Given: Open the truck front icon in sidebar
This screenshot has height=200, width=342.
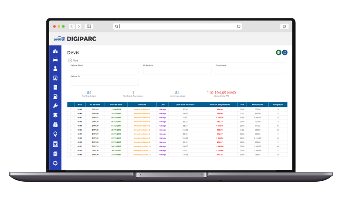Looking at the screenshot, I should click(55, 144).
